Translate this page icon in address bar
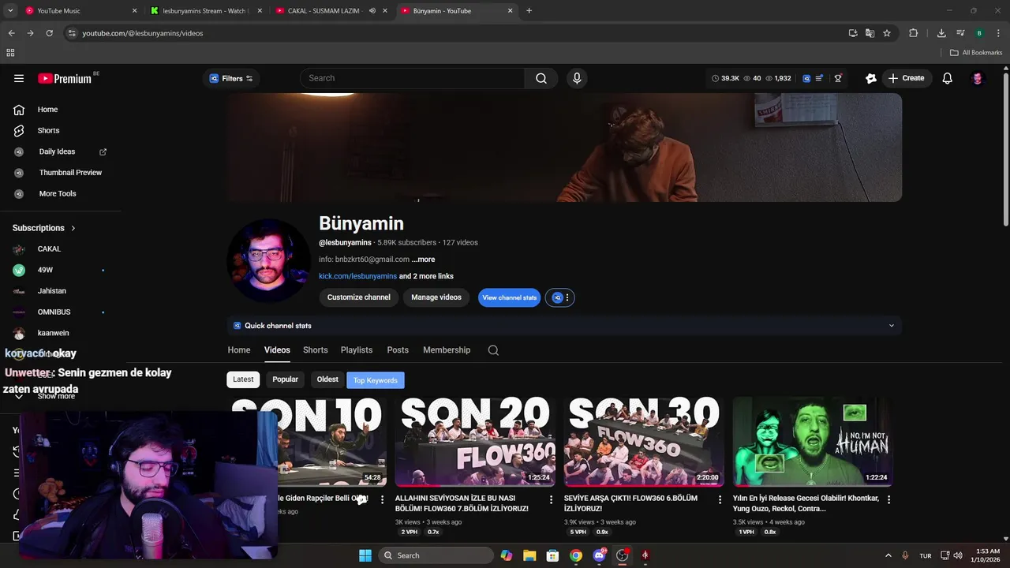The image size is (1010, 568). [x=870, y=33]
